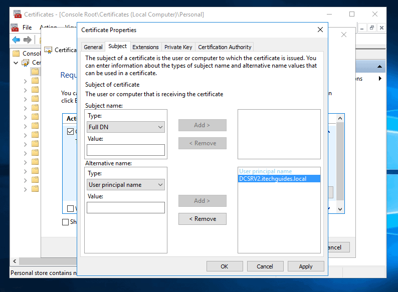The image size is (398, 292).
Task: Click the Back arrow toolbar icon
Action: point(16,40)
